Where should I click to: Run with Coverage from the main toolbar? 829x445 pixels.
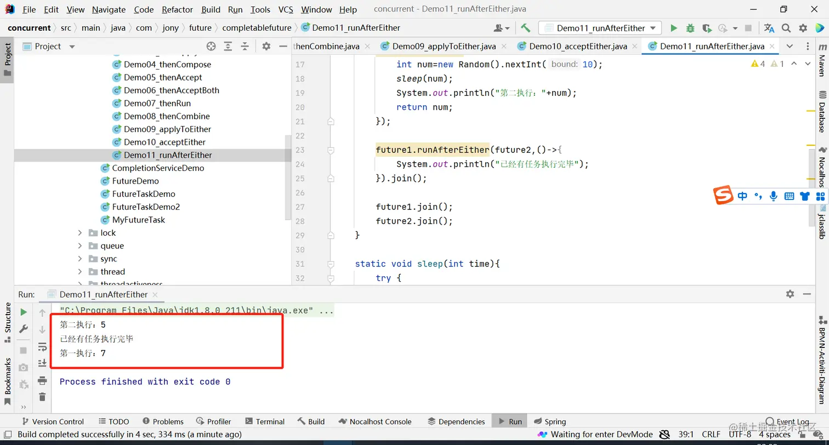click(707, 28)
